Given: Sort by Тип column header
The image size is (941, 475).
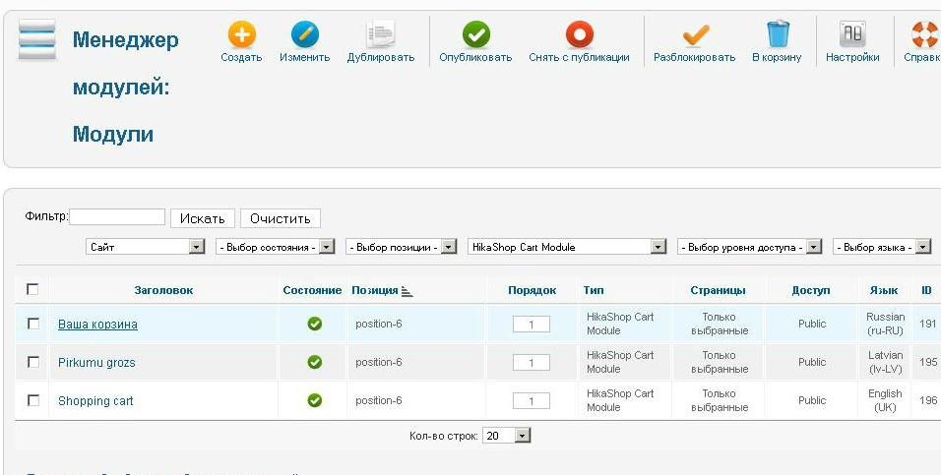Looking at the screenshot, I should pos(594,290).
